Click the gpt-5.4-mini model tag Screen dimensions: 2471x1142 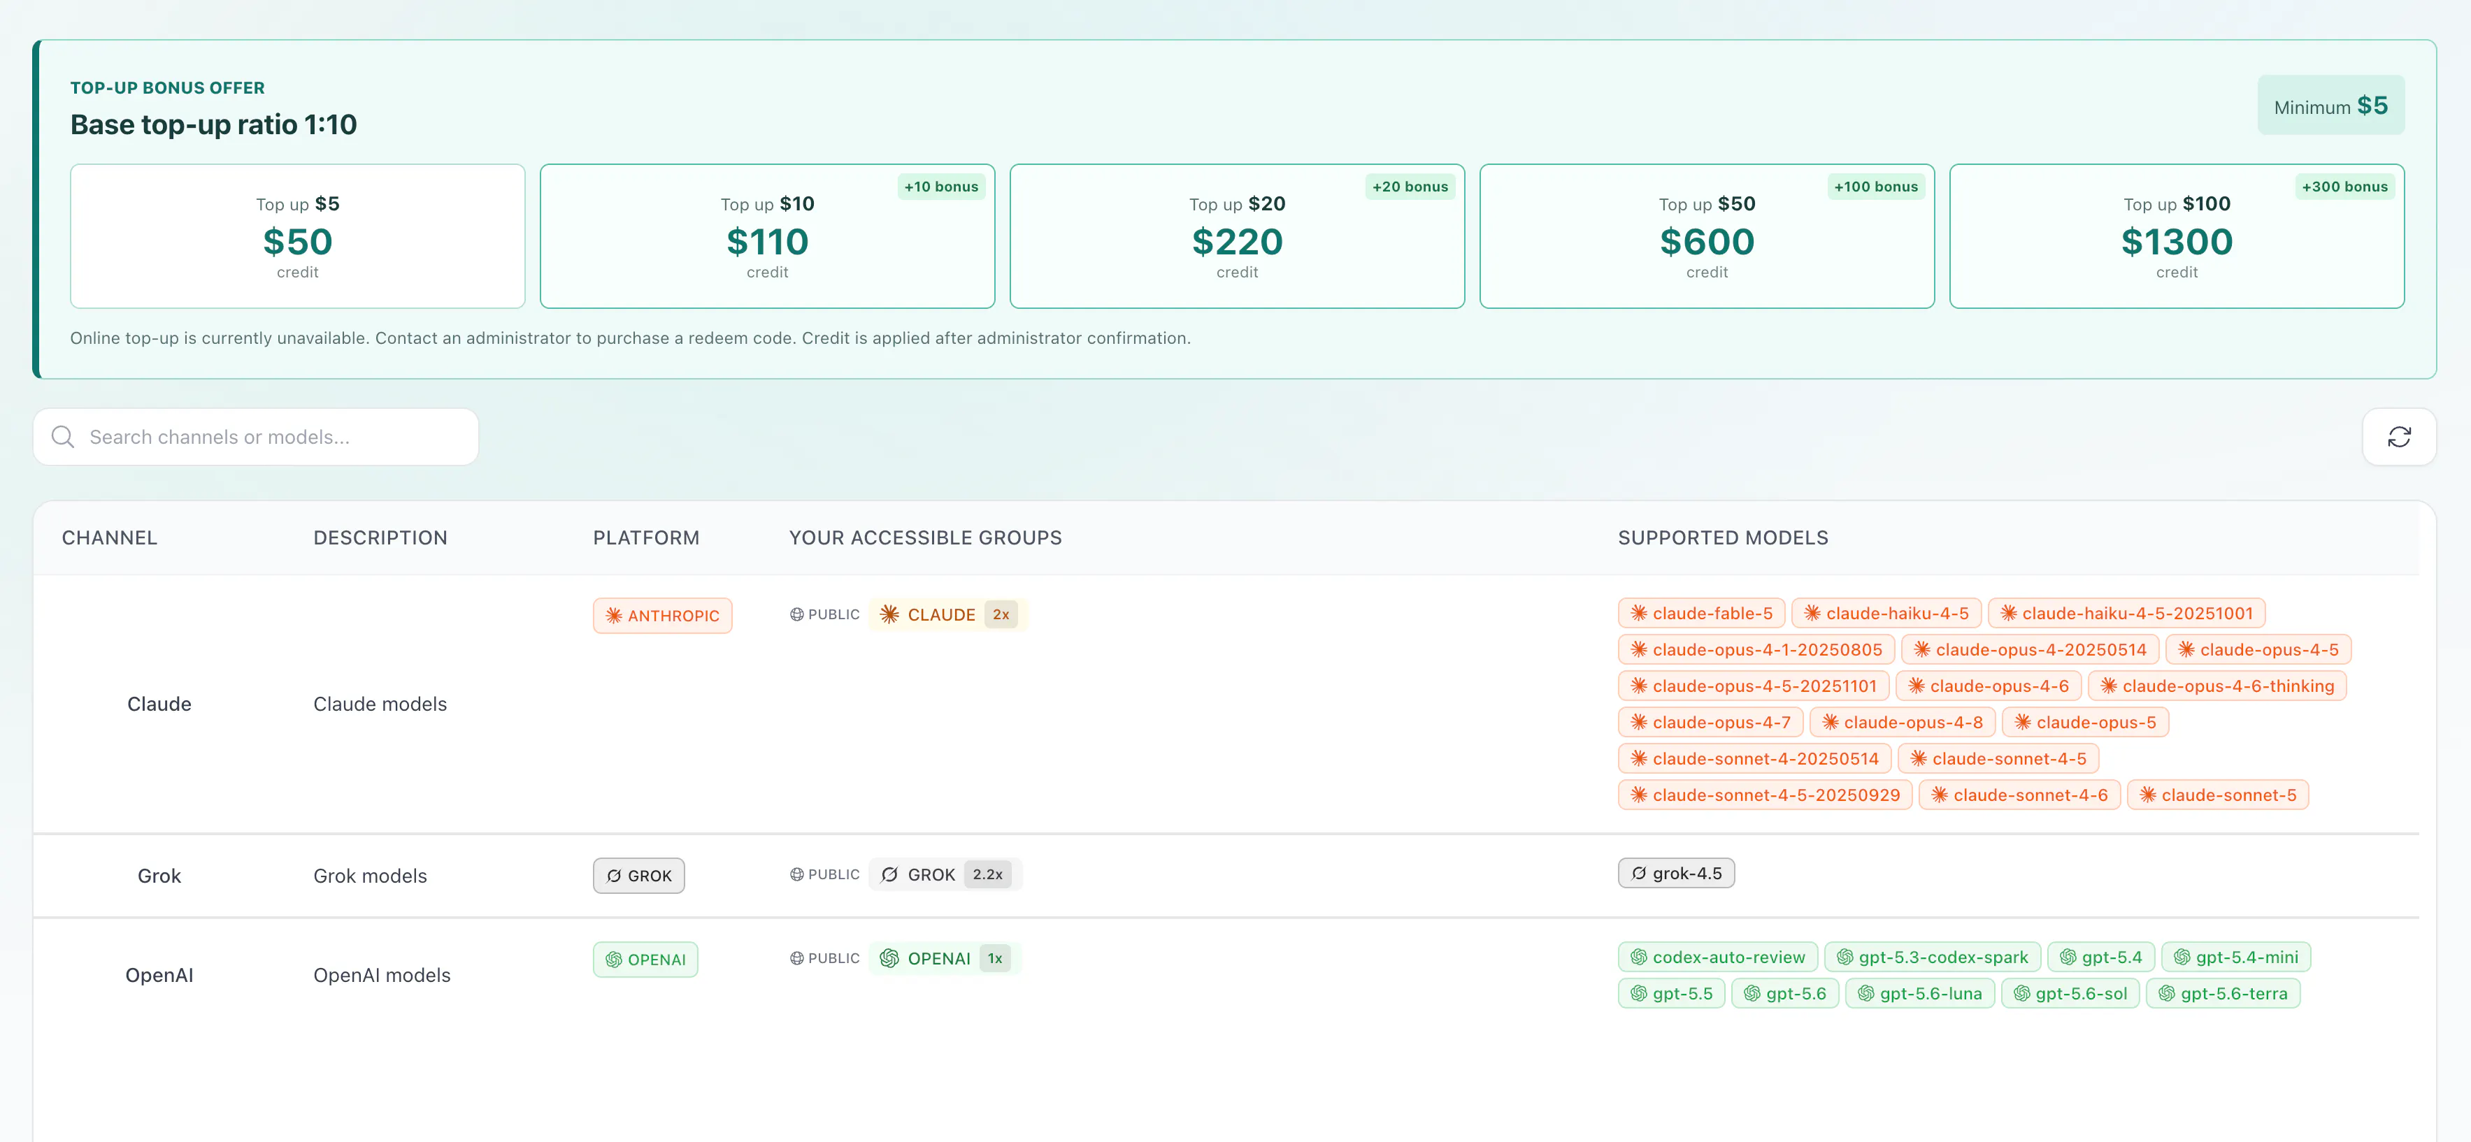tap(2236, 958)
